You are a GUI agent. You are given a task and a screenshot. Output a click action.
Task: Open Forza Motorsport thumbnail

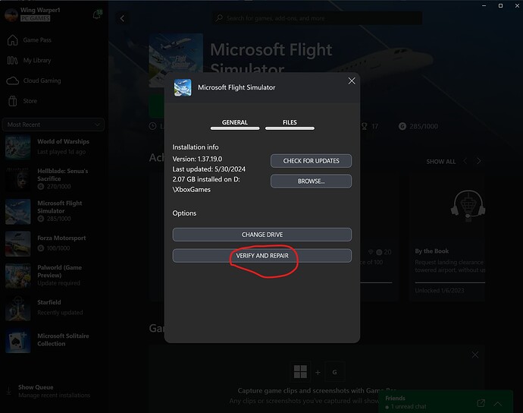[18, 244]
